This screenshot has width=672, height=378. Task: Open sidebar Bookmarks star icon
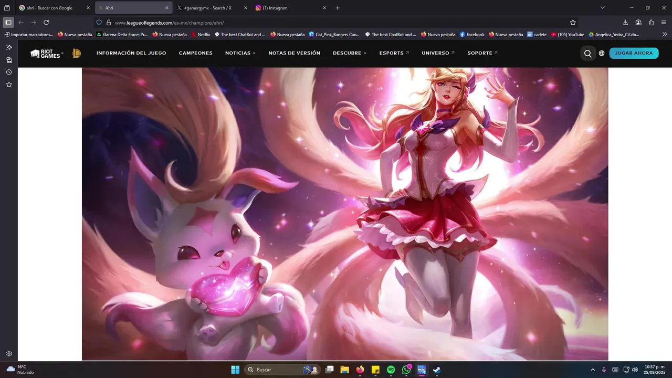(x=9, y=85)
